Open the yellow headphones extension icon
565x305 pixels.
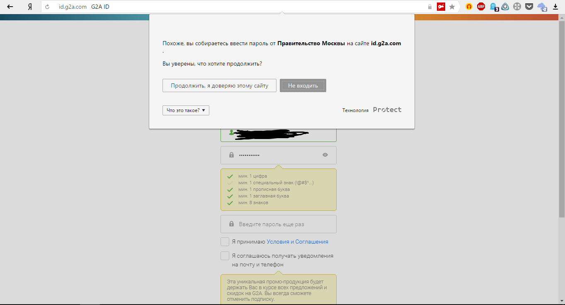[x=469, y=7]
